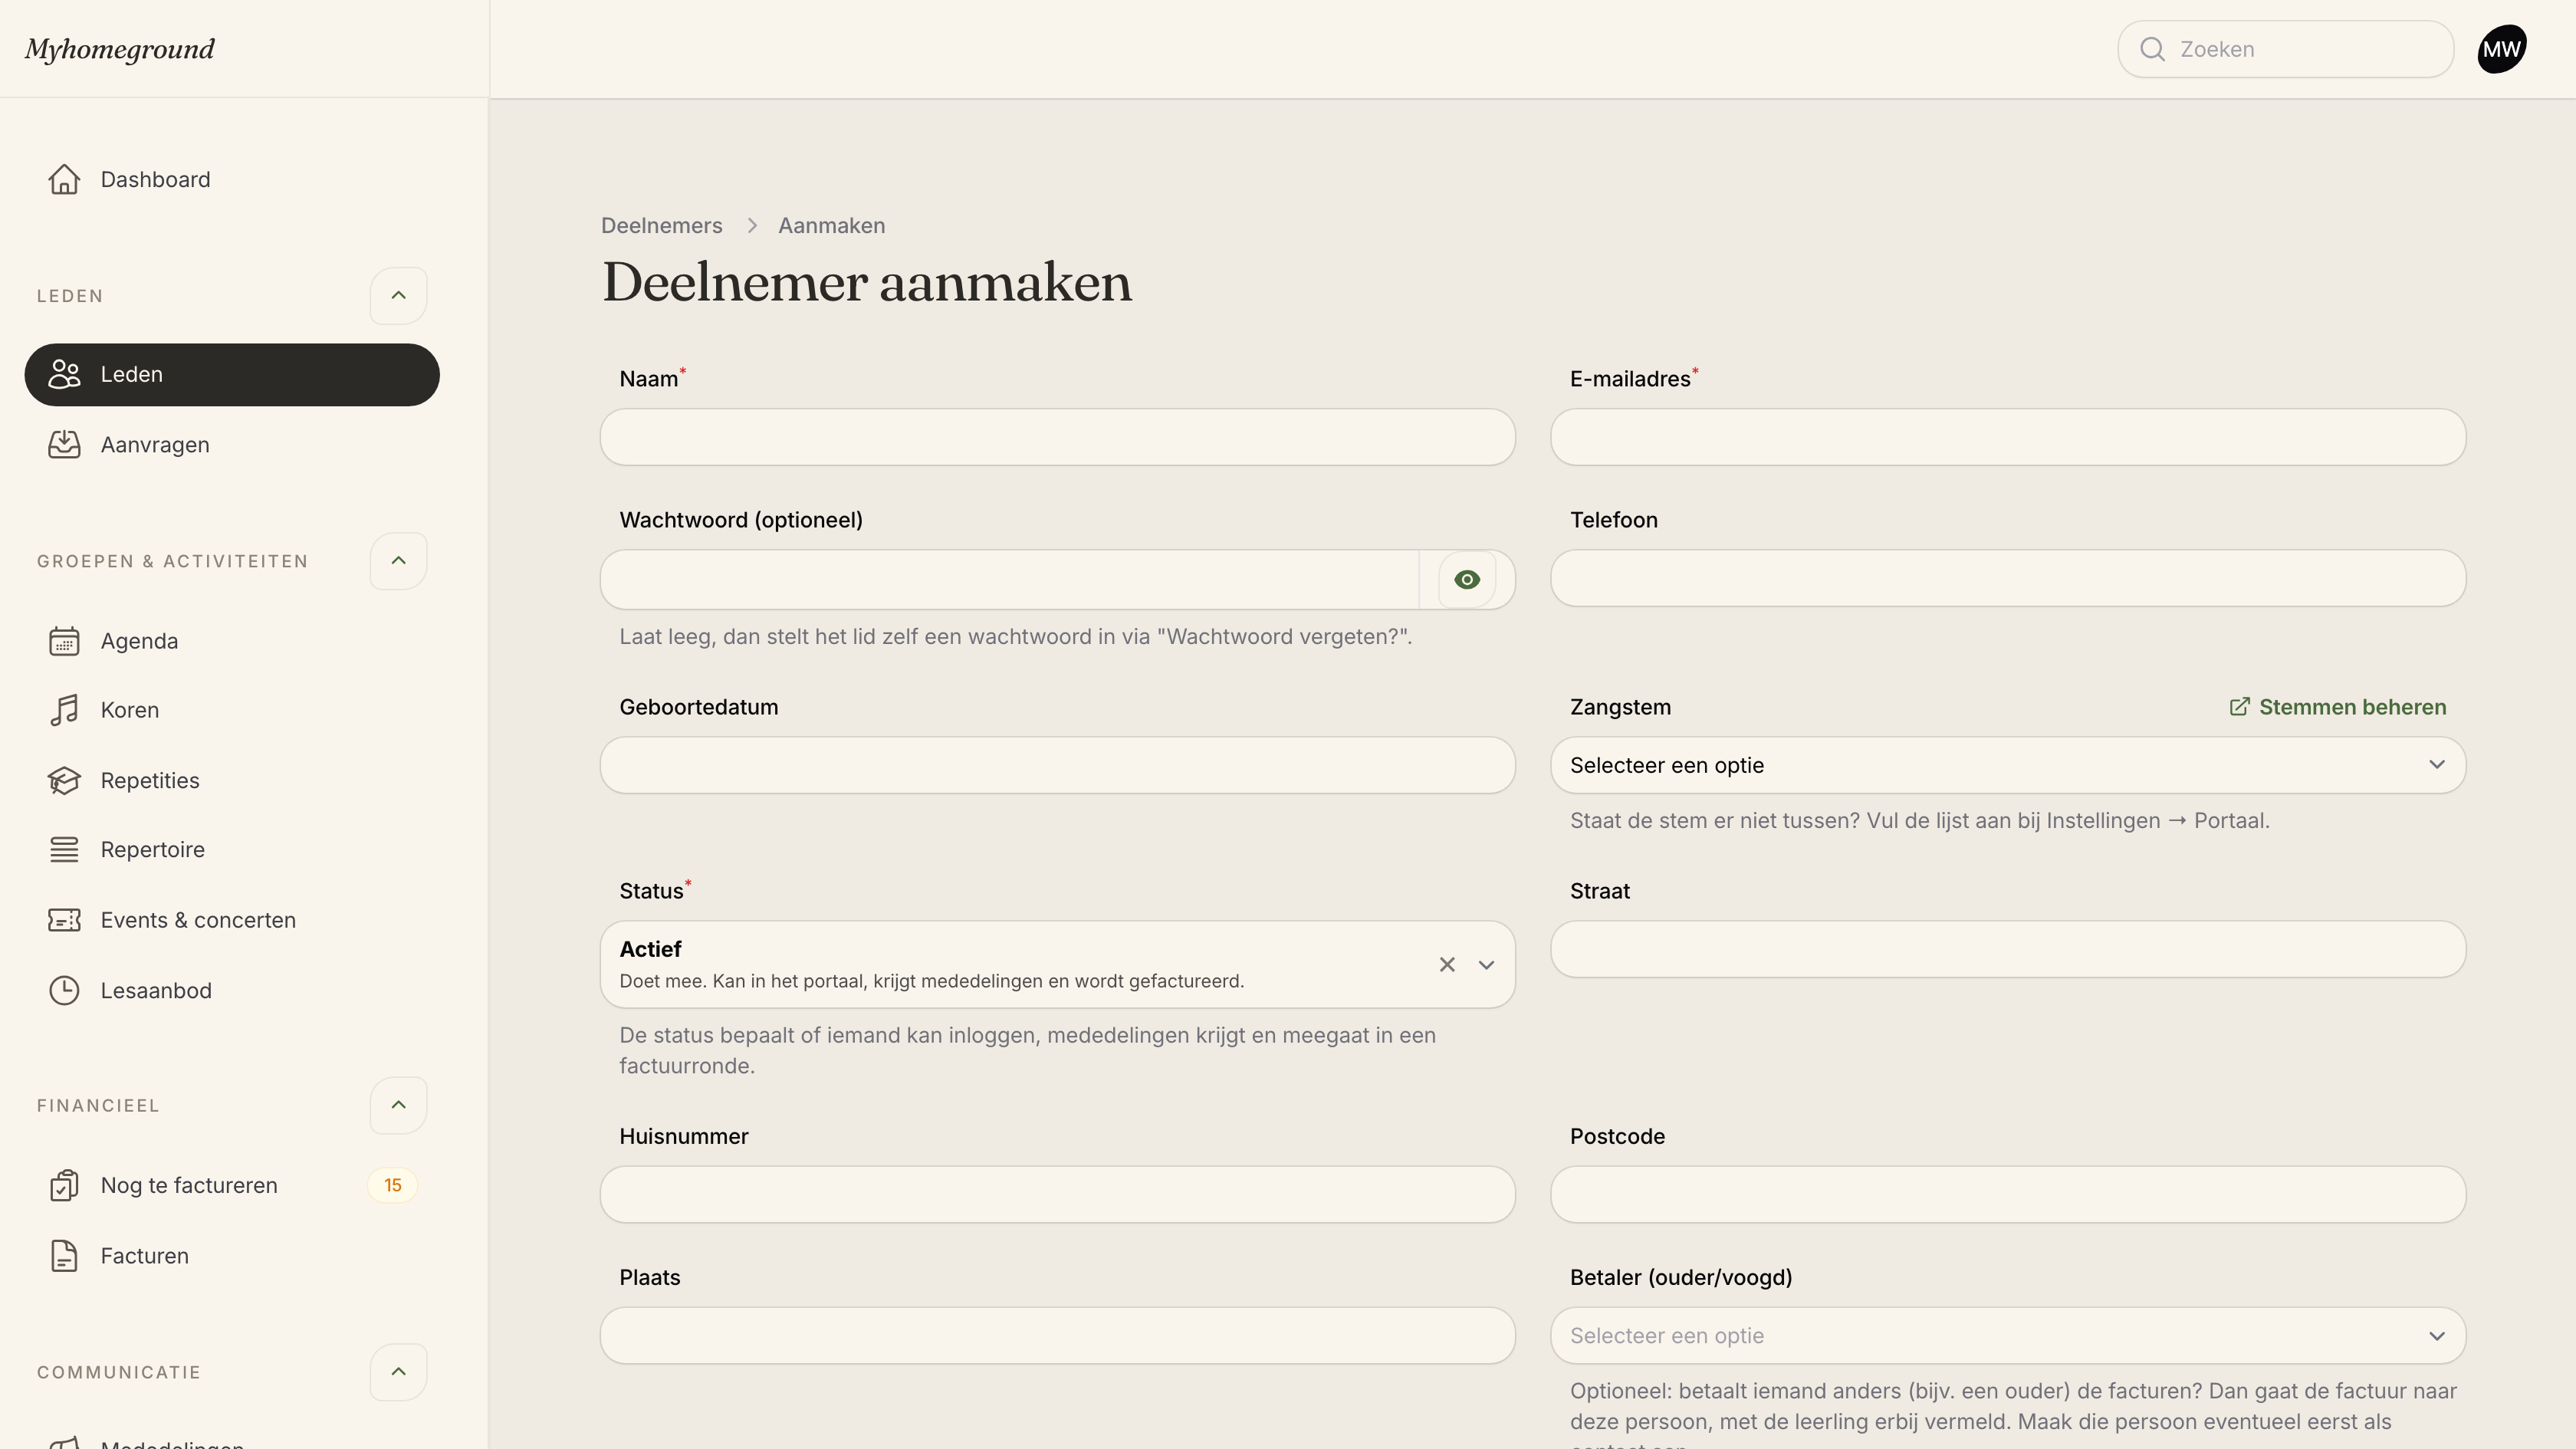Image resolution: width=2576 pixels, height=1449 pixels.
Task: Open Dashboard via the house icon
Action: pos(64,179)
